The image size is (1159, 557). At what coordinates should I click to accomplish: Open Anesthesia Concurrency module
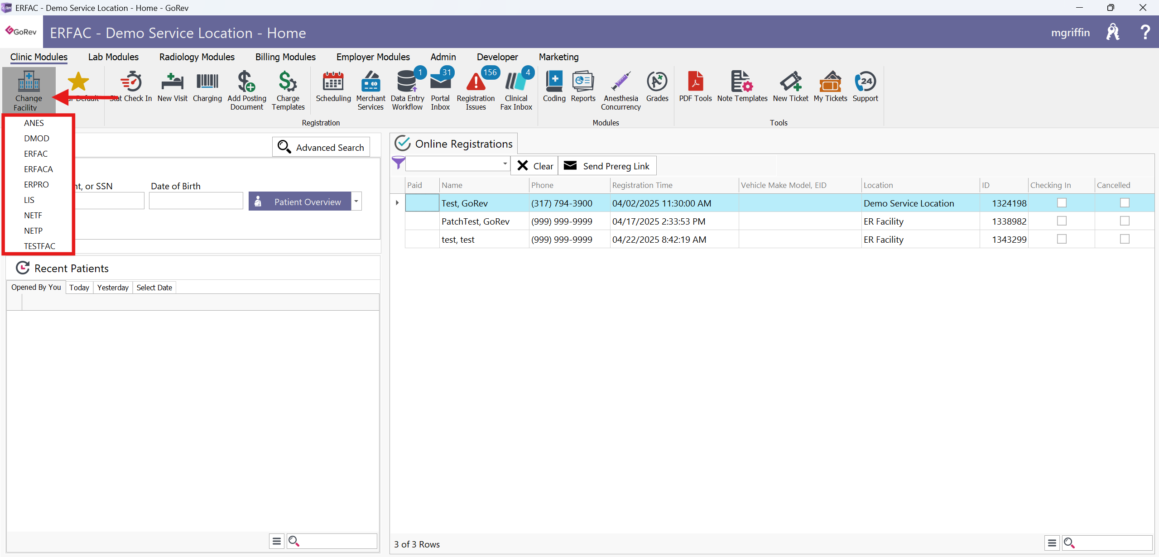[620, 90]
